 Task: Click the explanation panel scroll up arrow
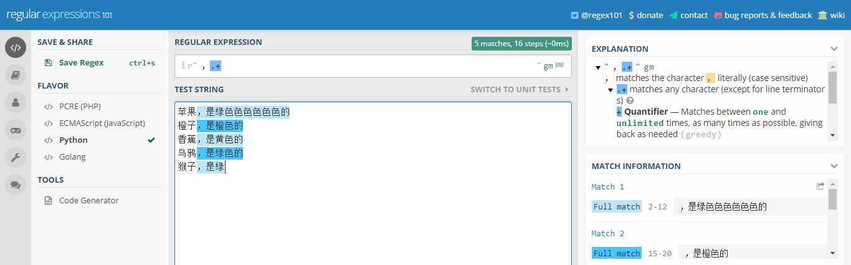(832, 65)
